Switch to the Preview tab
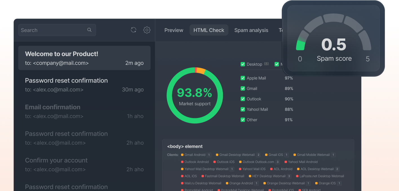The width and height of the screenshot is (399, 191). coord(174,30)
